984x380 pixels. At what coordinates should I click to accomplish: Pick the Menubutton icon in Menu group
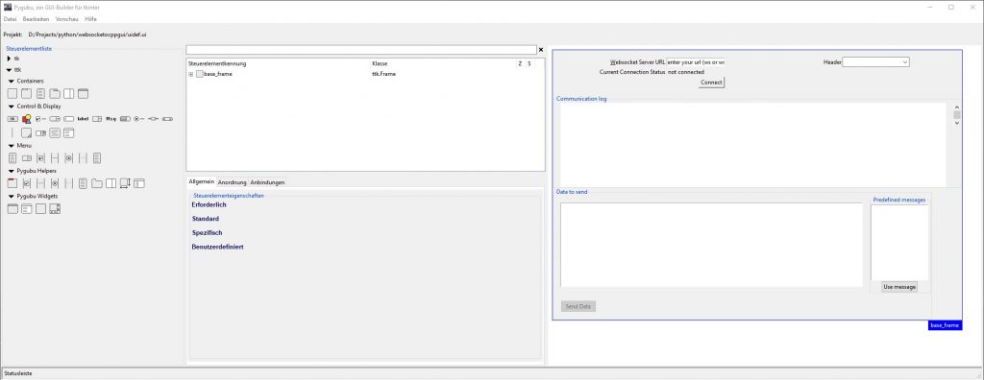27,158
